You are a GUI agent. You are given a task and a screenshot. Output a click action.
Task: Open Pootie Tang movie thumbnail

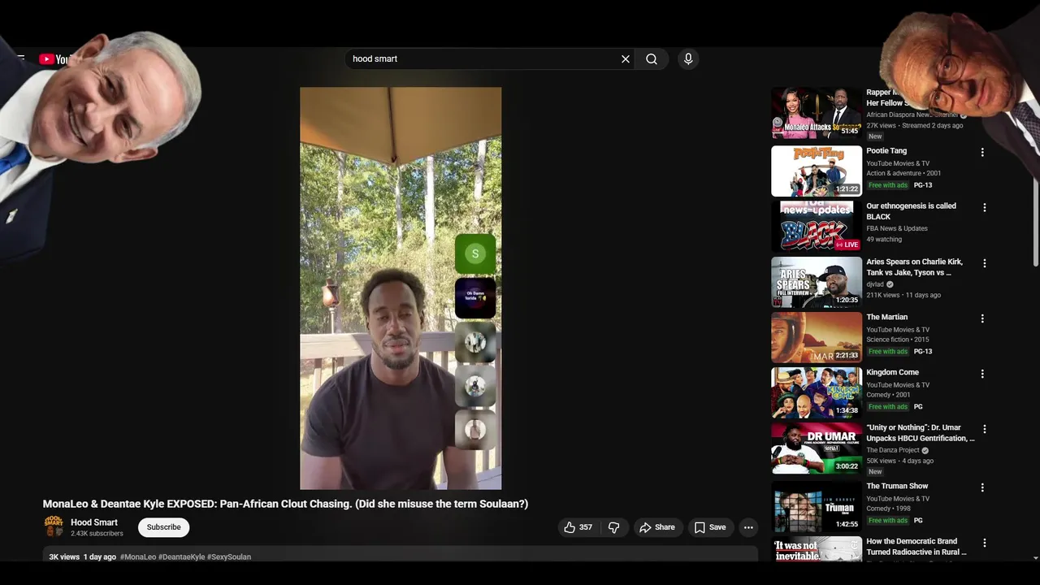(x=817, y=171)
